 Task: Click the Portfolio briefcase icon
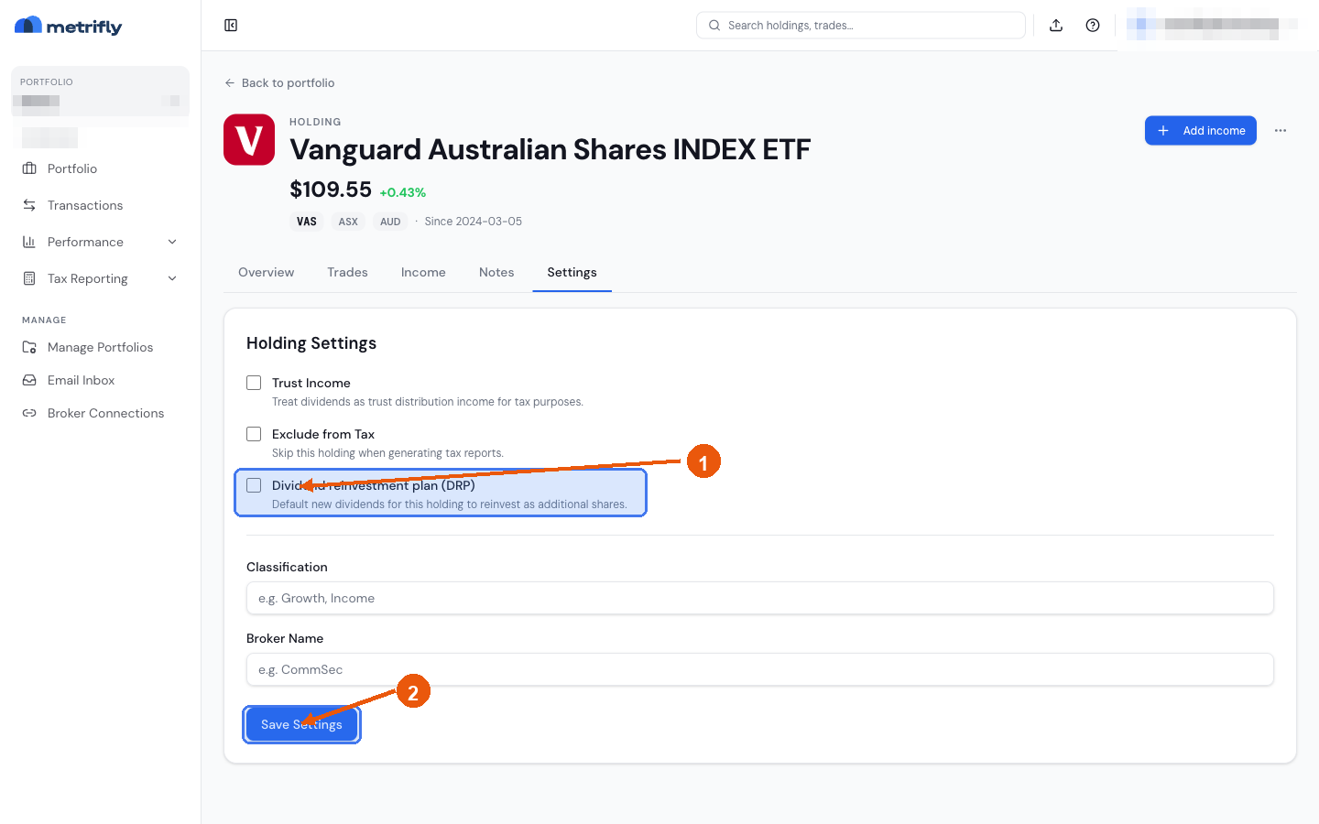pos(29,168)
